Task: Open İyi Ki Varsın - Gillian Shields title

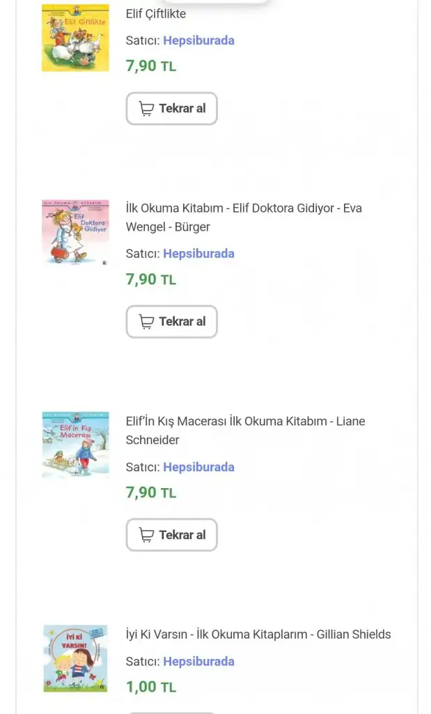Action: pos(258,634)
